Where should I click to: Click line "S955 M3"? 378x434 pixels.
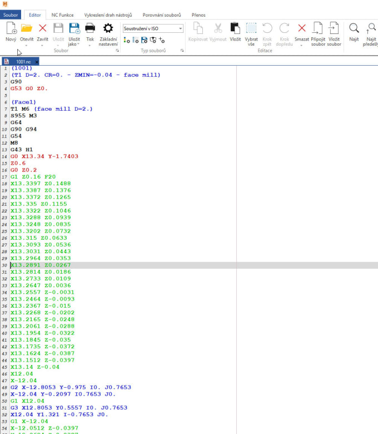(23, 116)
